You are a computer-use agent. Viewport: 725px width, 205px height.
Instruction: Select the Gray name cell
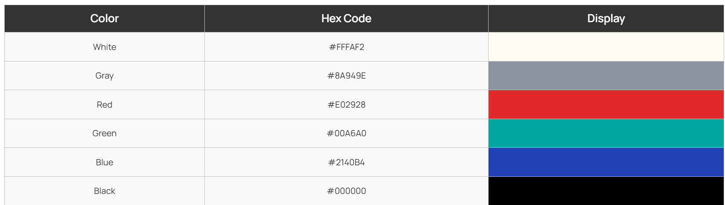click(x=105, y=76)
